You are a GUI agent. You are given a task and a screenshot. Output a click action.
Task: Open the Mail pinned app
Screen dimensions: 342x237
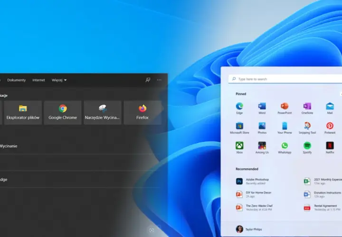click(x=330, y=108)
